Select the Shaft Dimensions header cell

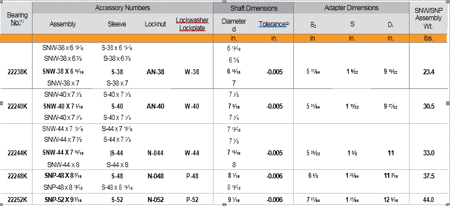coord(254,8)
